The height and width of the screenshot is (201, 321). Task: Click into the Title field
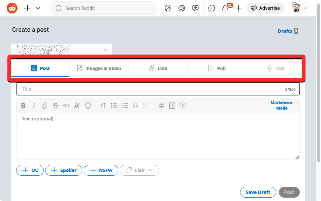148,89
